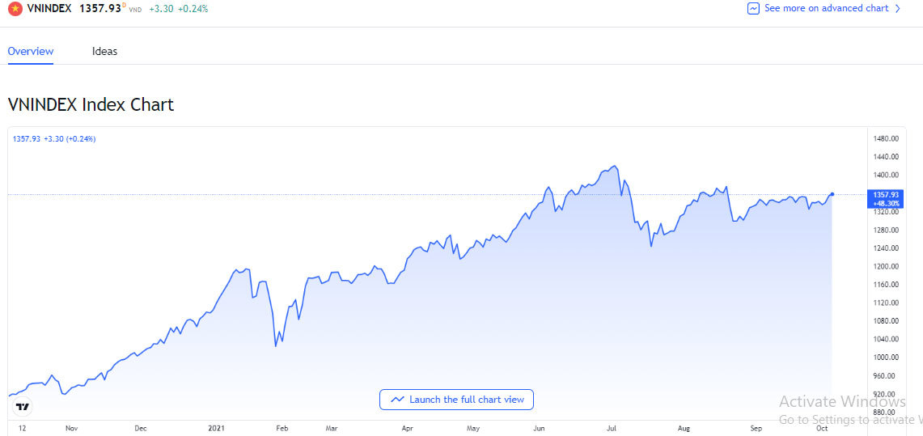Viewport: 923px width, 436px height.
Task: Click the 2021 label on time axis
Action: (216, 427)
